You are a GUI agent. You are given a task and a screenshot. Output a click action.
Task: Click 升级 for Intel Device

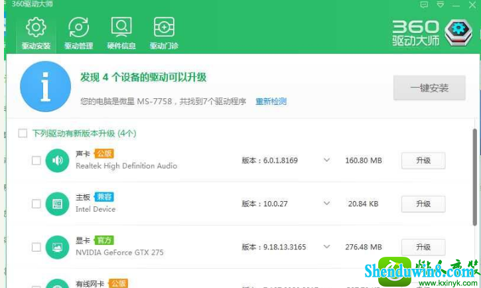[x=423, y=204]
